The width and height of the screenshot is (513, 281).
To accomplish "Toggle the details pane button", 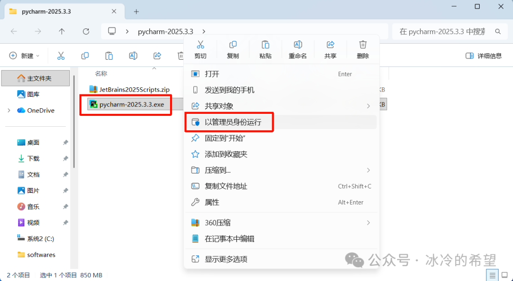I will (x=484, y=56).
